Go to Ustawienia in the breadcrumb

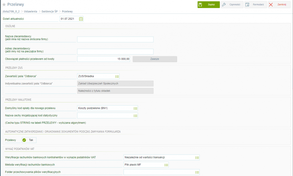(x=30, y=12)
